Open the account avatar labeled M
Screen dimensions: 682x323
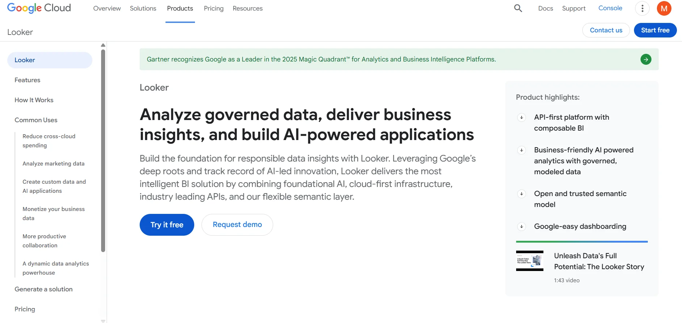664,8
